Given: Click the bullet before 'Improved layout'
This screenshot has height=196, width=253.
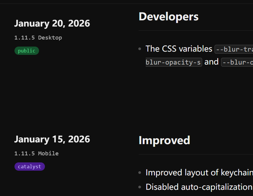Looking at the screenshot, I should click(140, 173).
